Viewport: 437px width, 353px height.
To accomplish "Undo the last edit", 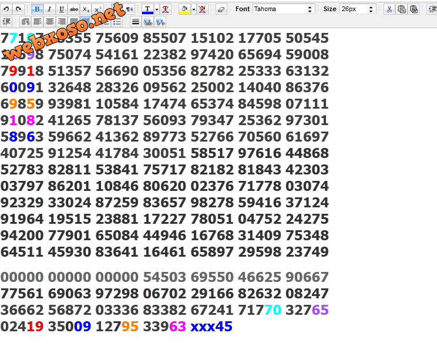I will (6, 9).
